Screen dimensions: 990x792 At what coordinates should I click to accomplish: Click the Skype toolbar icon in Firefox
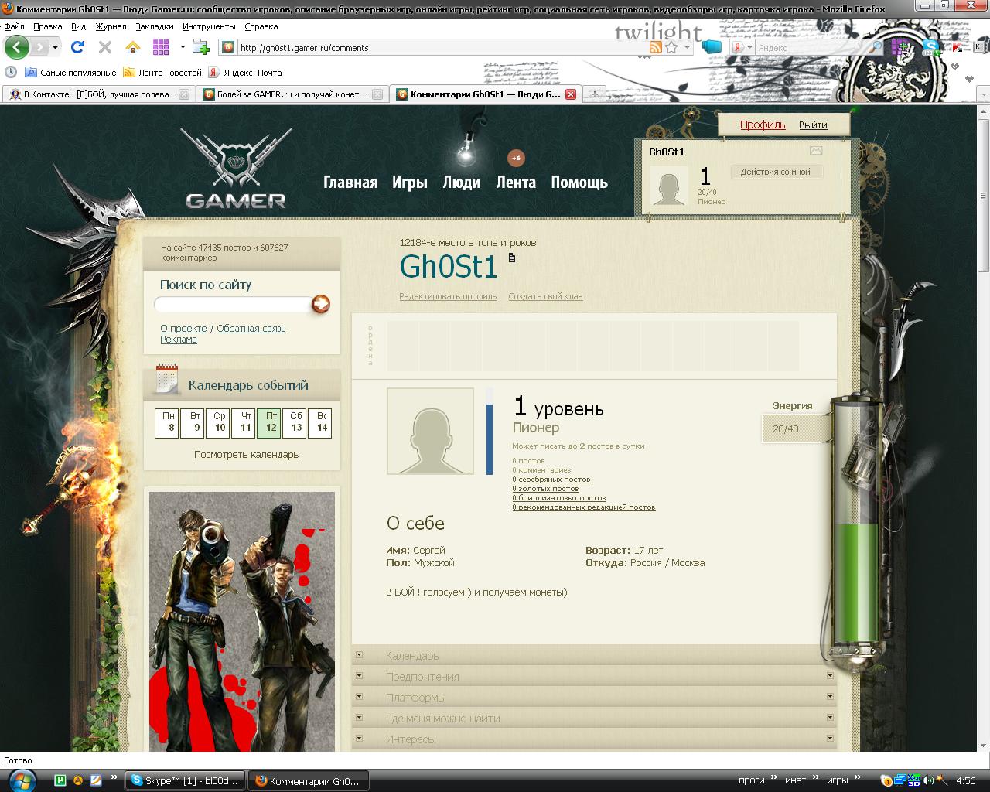(x=931, y=48)
